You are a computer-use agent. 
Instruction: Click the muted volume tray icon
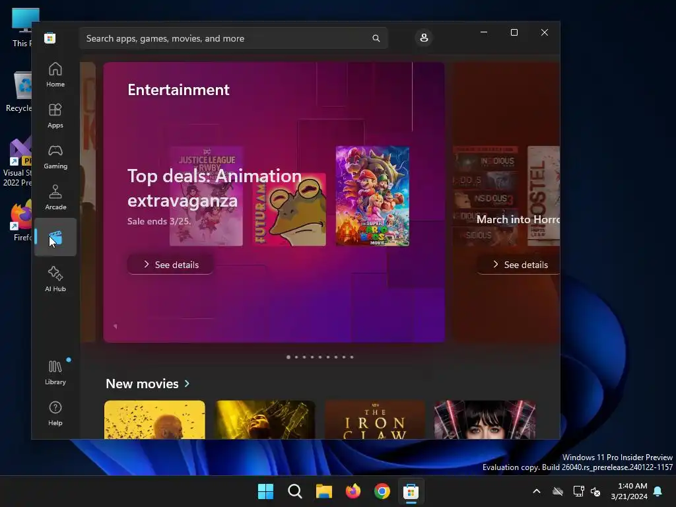click(x=595, y=491)
